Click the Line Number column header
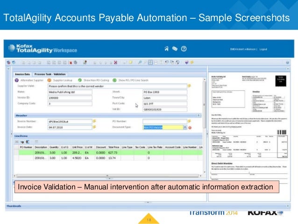Image resolution: width=298 pixels, height=224 pixels. coord(190,147)
